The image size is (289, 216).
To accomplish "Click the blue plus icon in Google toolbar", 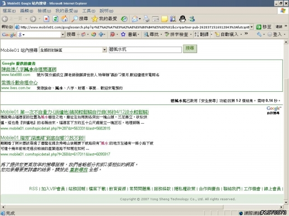I will (101, 34).
